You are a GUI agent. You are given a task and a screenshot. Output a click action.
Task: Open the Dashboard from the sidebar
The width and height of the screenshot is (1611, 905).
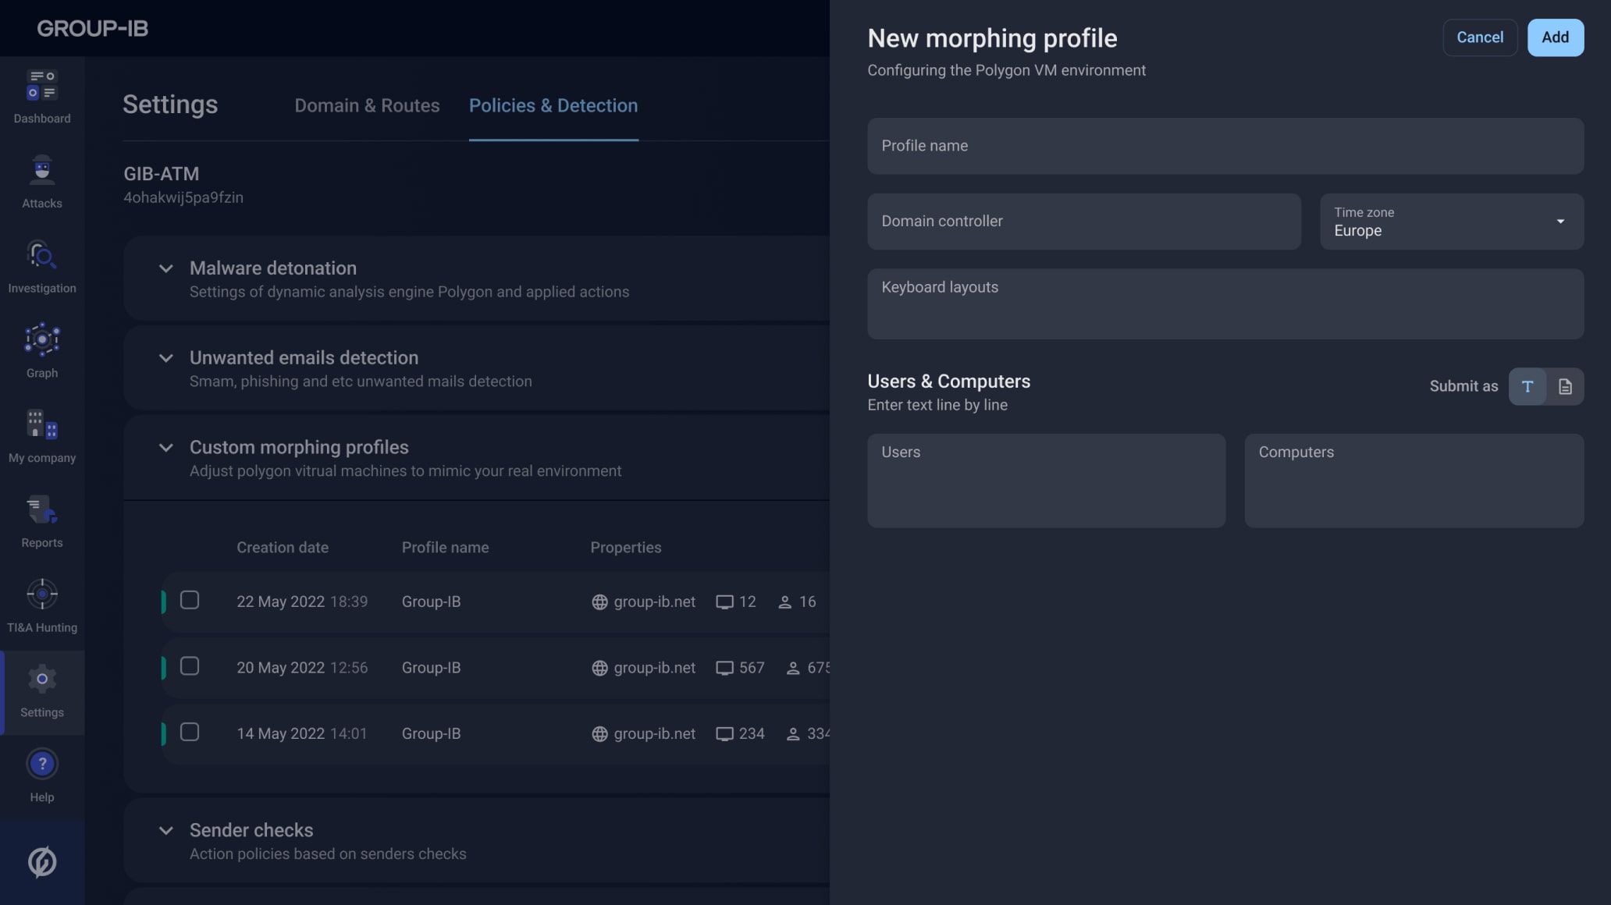pyautogui.click(x=41, y=97)
